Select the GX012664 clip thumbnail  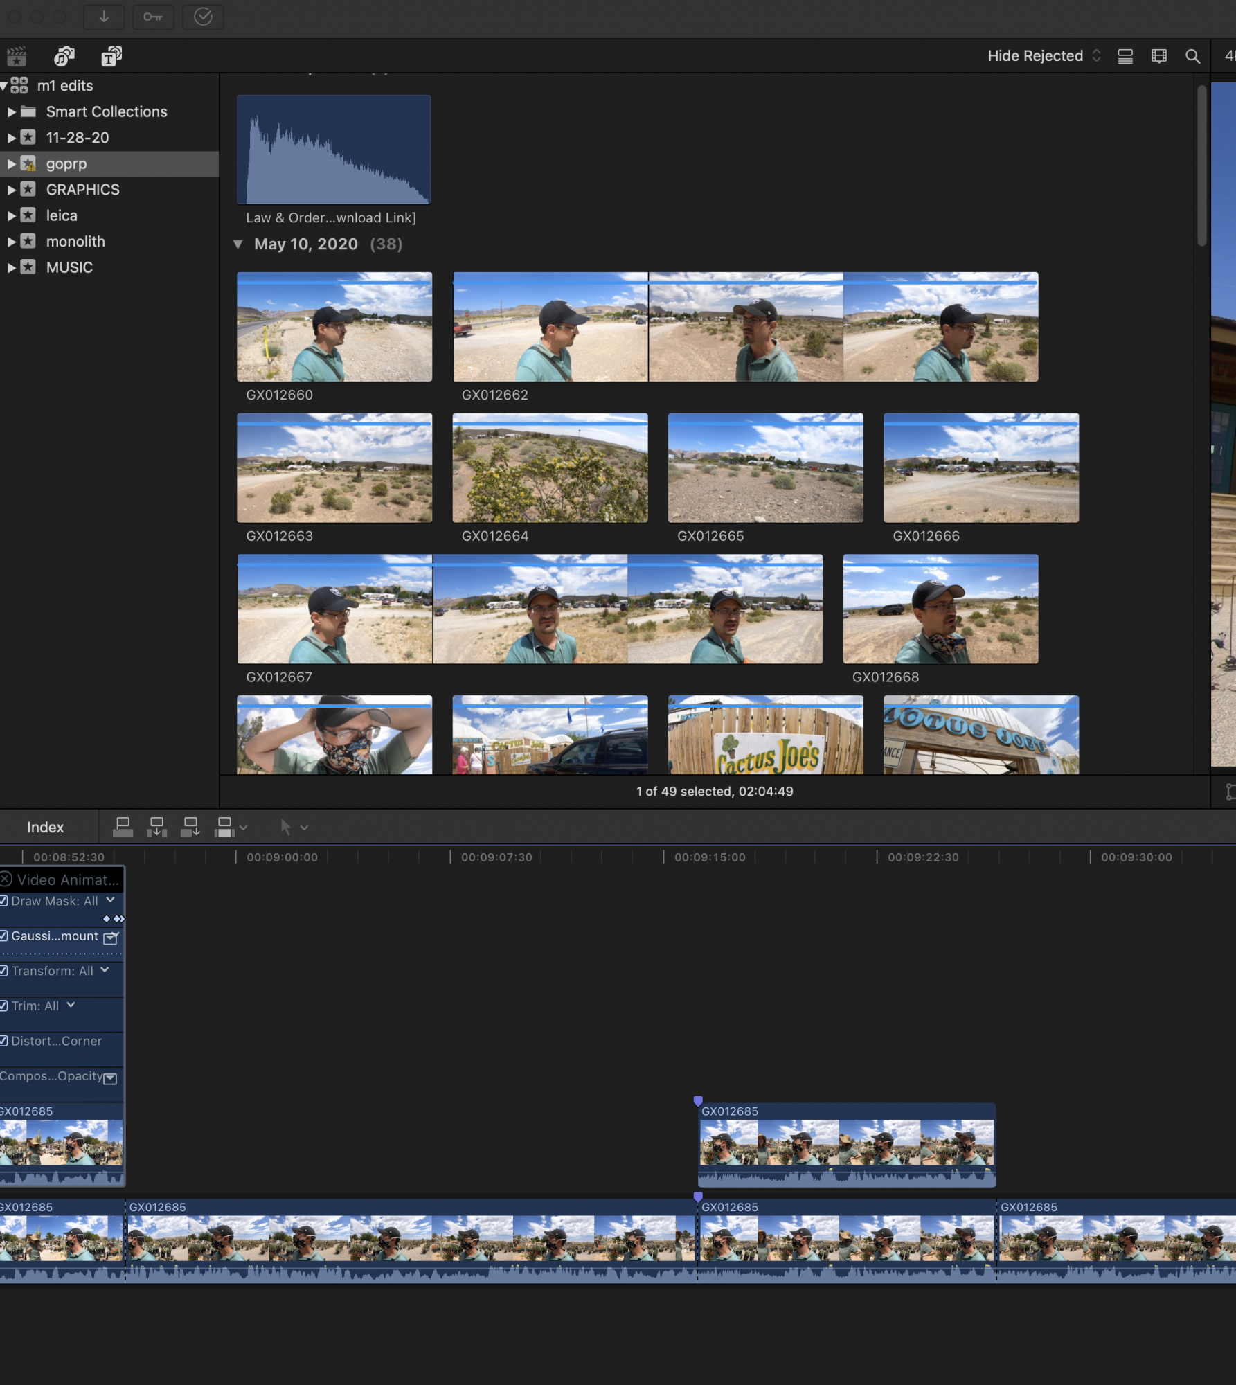[550, 468]
